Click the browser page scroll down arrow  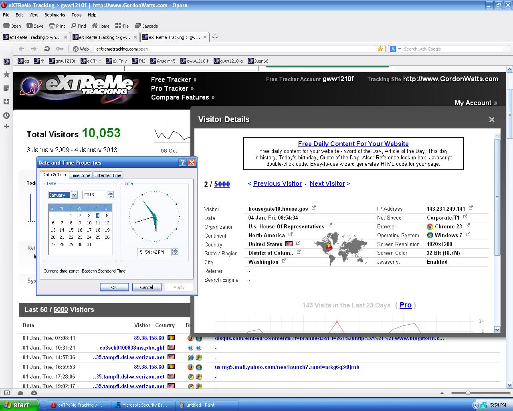(509, 385)
